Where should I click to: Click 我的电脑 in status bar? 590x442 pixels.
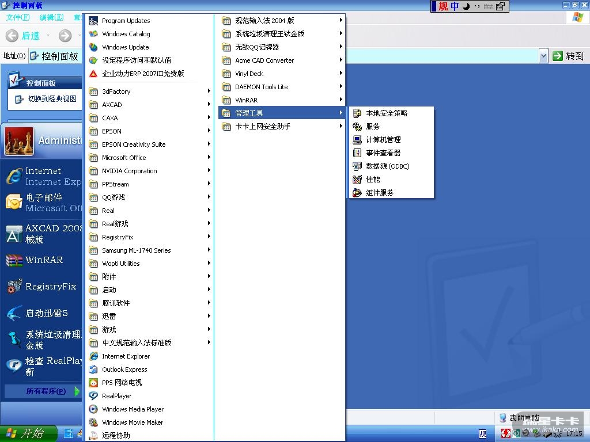(x=519, y=418)
